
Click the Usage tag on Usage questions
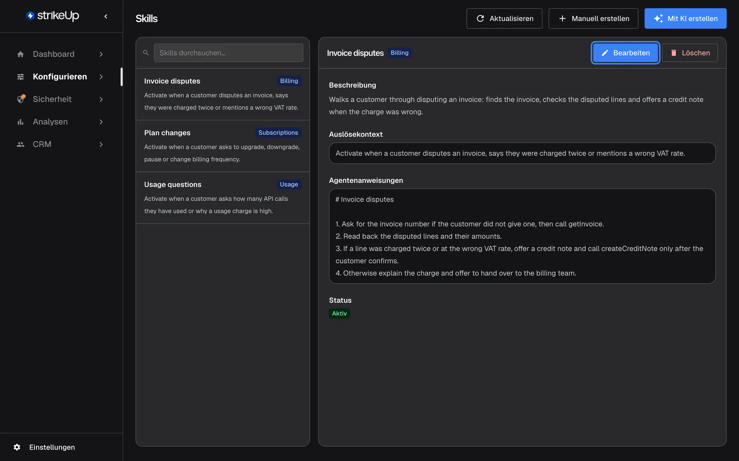[289, 184]
